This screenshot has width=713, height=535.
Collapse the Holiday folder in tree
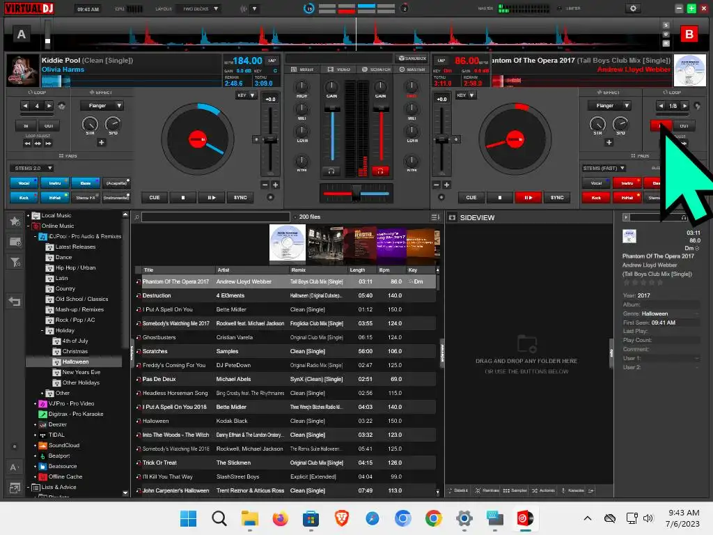tap(42, 331)
